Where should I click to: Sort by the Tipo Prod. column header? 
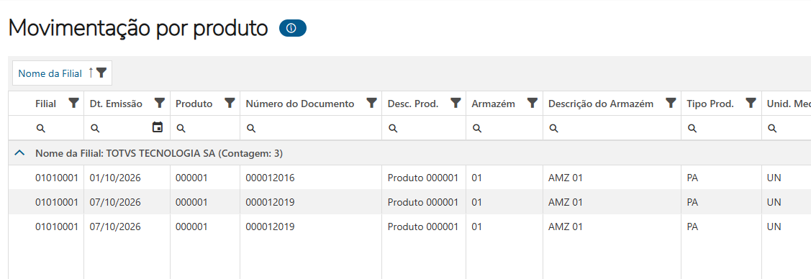point(710,104)
